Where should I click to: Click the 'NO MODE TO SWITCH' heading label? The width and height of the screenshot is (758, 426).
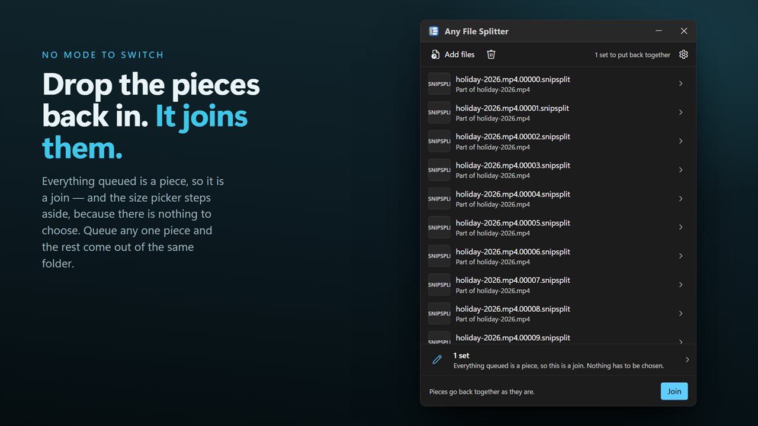[103, 55]
